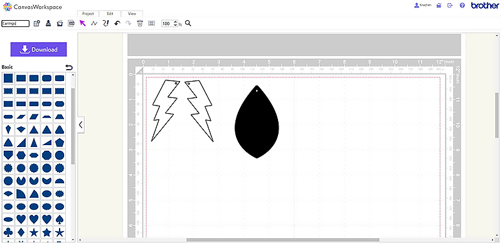This screenshot has height=245, width=502.
Task: Click the brother logo
Action: [484, 6]
